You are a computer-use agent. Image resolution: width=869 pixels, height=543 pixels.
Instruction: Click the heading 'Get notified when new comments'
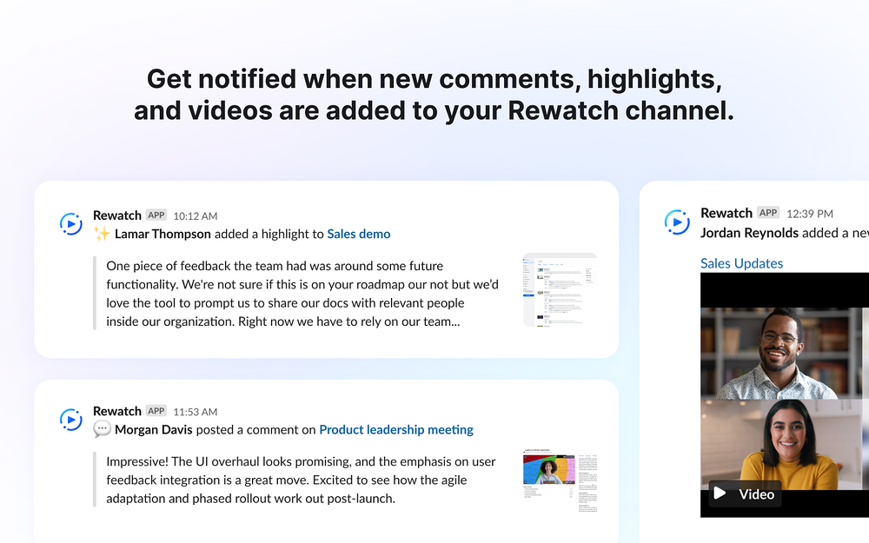(x=434, y=94)
